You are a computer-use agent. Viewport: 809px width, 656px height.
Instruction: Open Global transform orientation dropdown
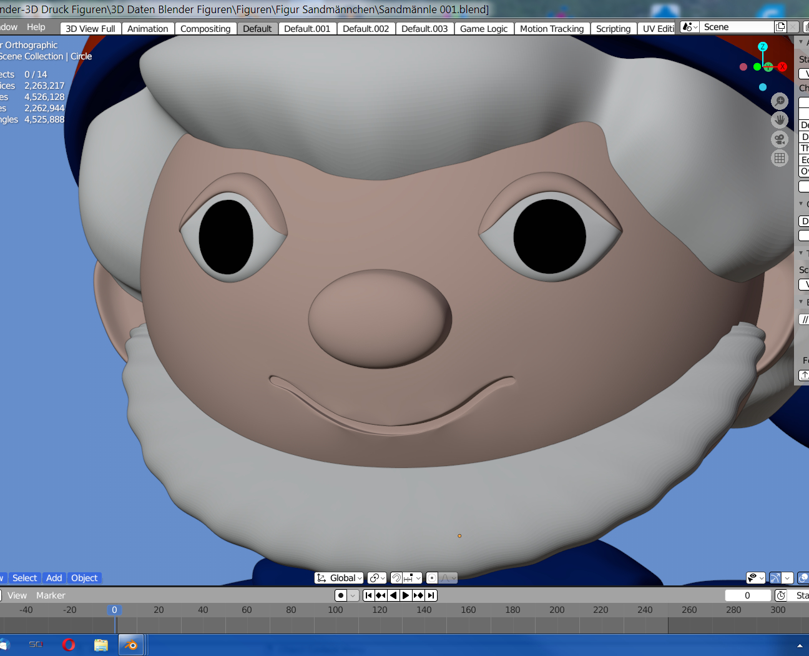click(x=340, y=578)
